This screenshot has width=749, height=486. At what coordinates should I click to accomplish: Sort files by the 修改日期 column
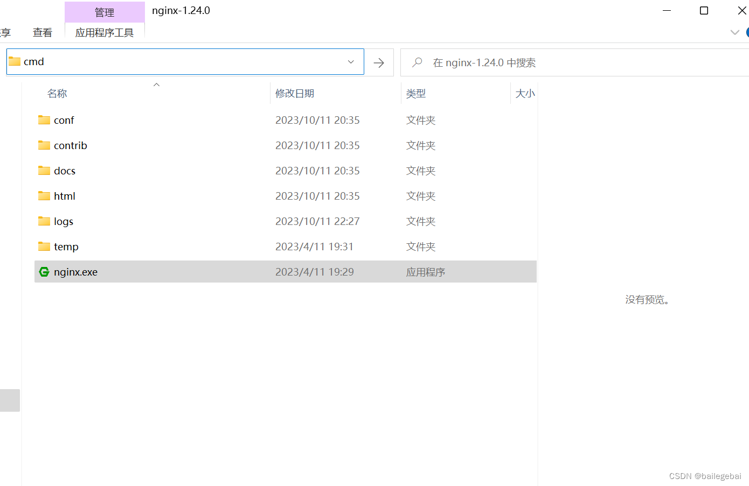(295, 94)
